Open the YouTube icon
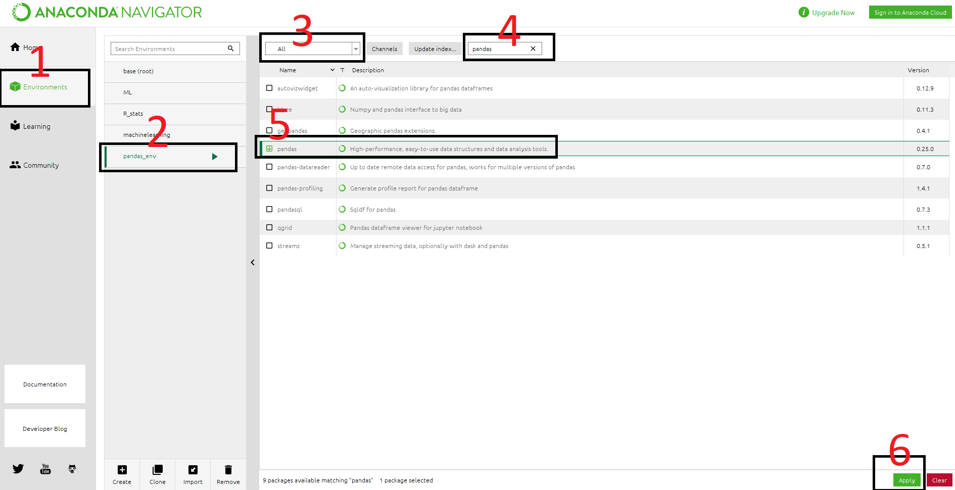The image size is (955, 490). pyautogui.click(x=45, y=469)
